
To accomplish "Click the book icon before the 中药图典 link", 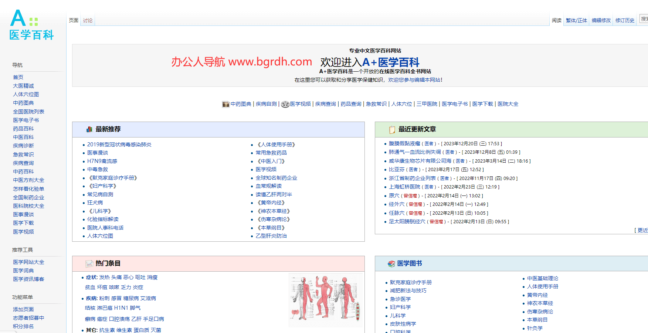I will 225,104.
